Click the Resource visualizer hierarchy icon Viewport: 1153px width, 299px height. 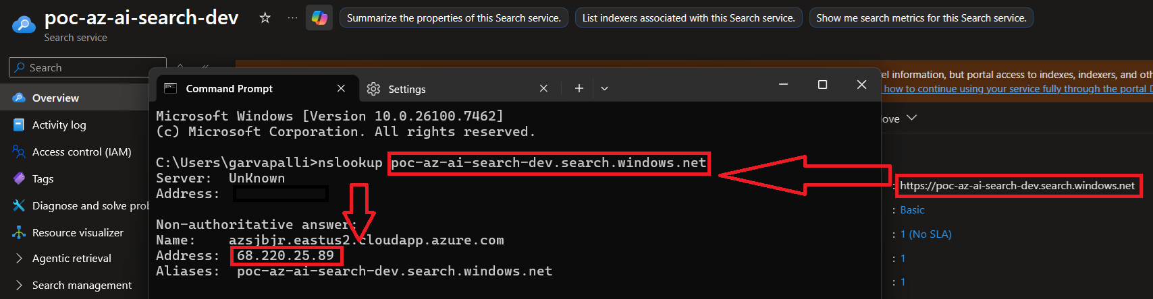click(x=19, y=232)
